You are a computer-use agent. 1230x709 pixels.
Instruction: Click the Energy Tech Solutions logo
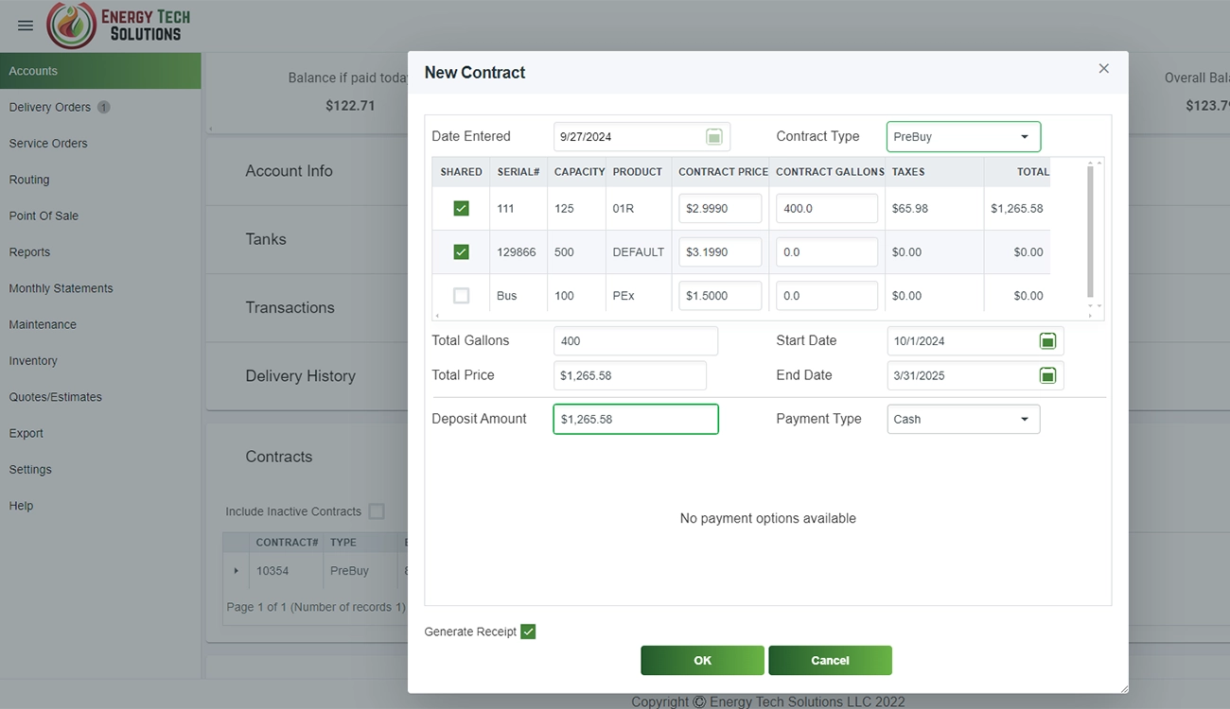pyautogui.click(x=119, y=26)
